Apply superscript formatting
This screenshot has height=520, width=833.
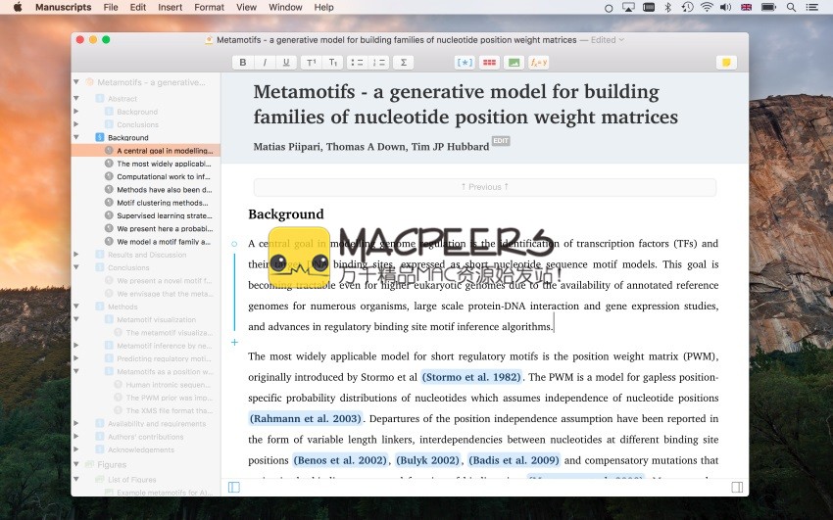pyautogui.click(x=311, y=62)
